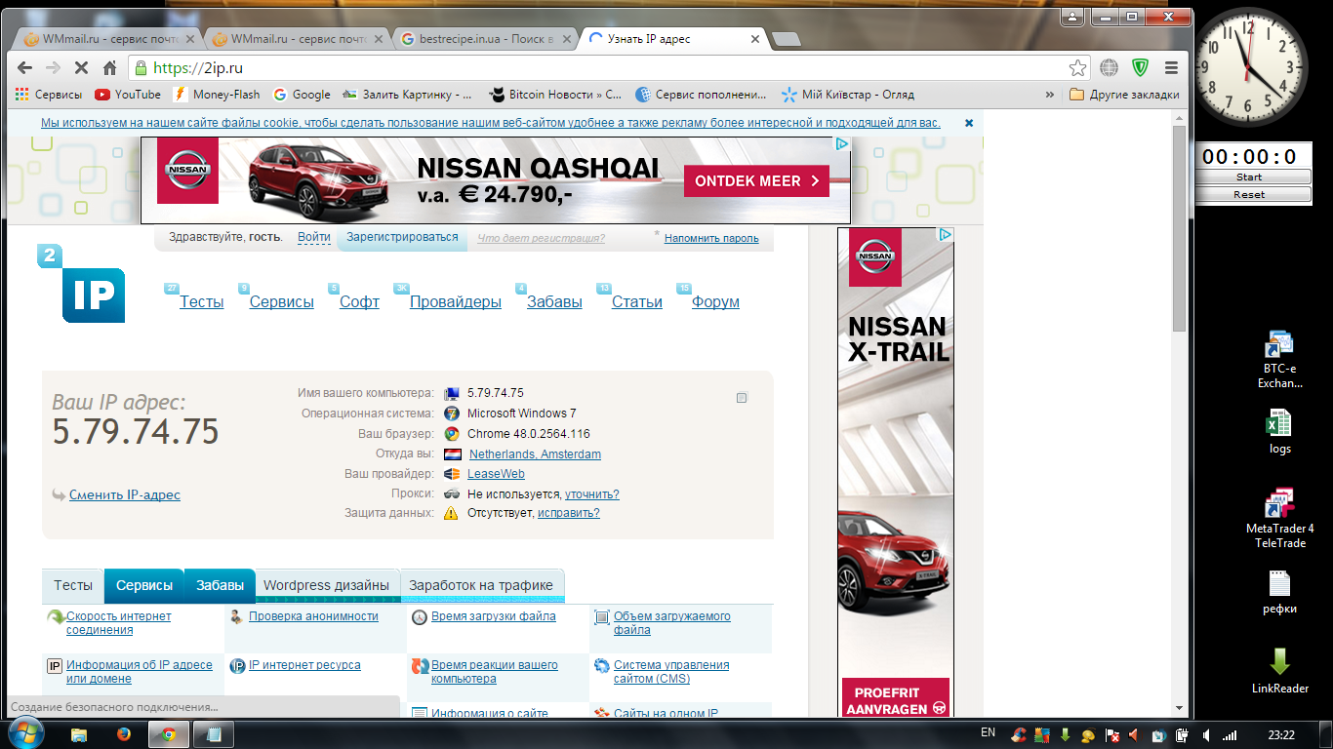This screenshot has height=749, width=1333.
Task: Open the Netherlands, Amsterdam location link
Action: click(x=535, y=454)
